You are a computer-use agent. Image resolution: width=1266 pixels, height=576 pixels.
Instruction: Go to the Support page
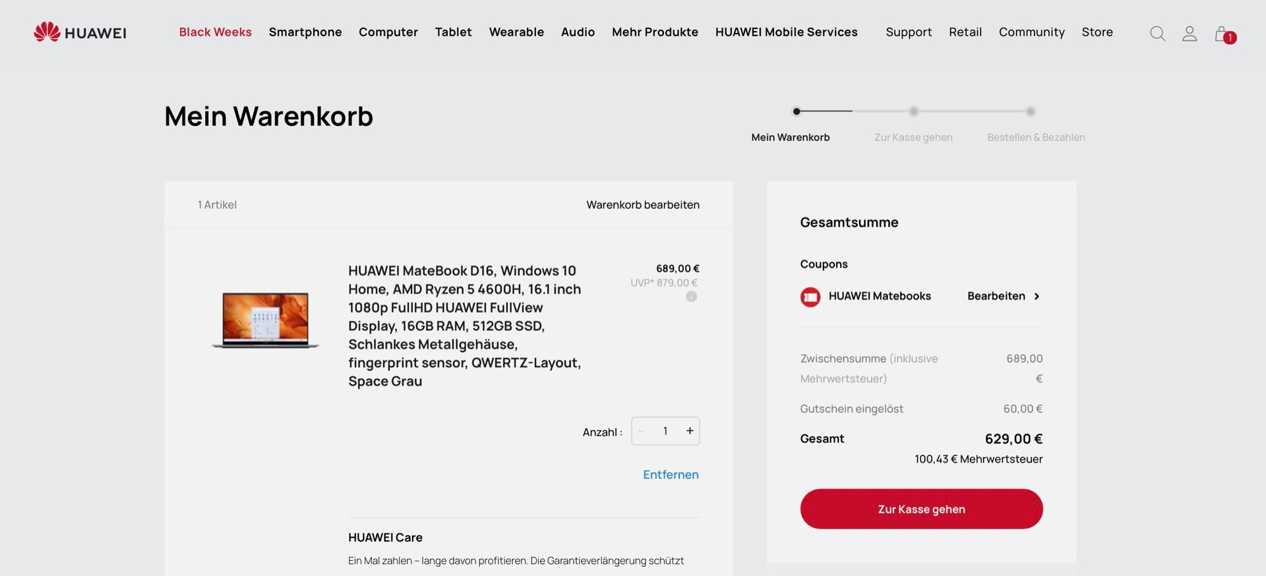[x=909, y=32]
